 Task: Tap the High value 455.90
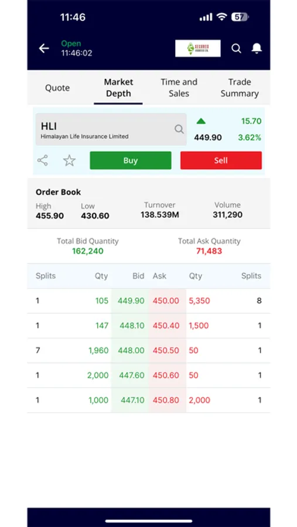[x=50, y=215]
